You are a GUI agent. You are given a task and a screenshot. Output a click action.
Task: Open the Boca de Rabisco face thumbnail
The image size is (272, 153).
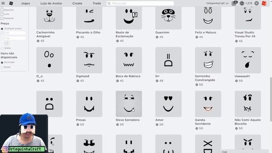click(129, 60)
